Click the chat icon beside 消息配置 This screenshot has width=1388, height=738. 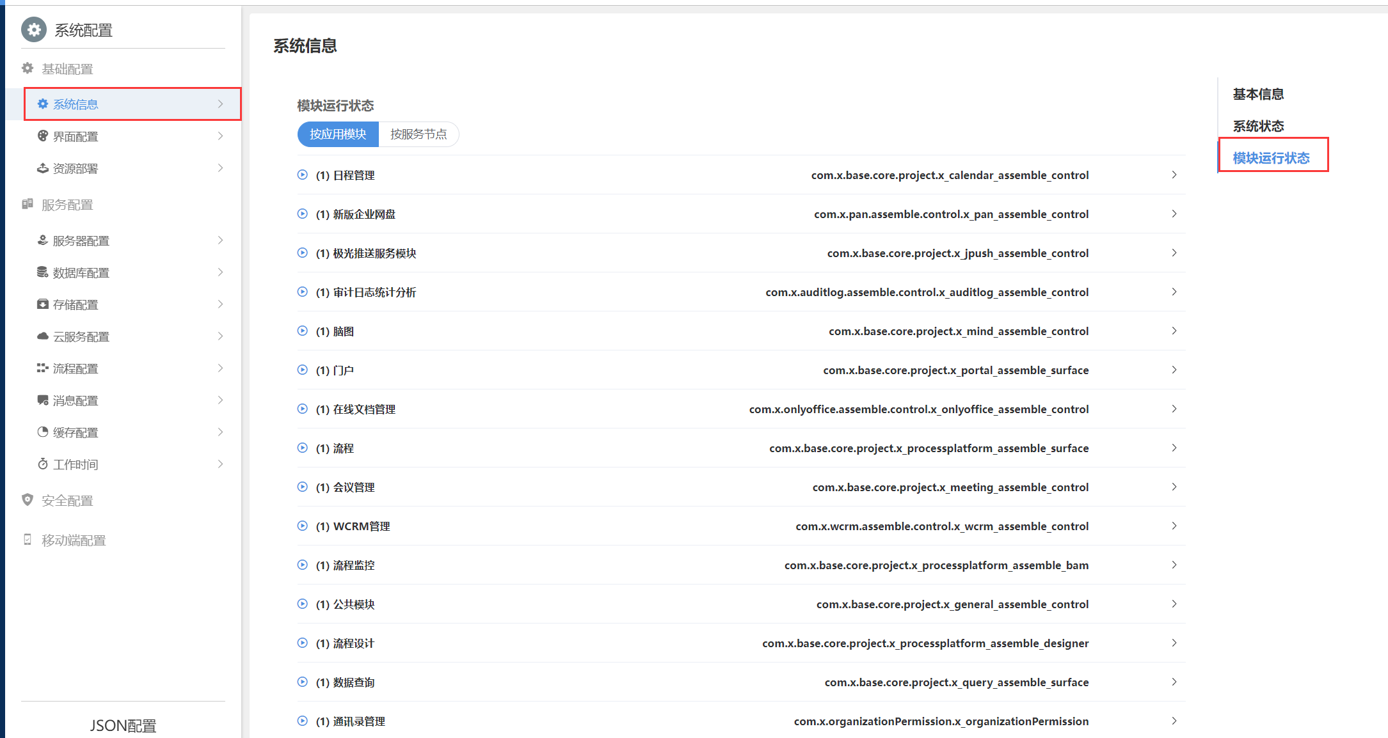pos(43,400)
